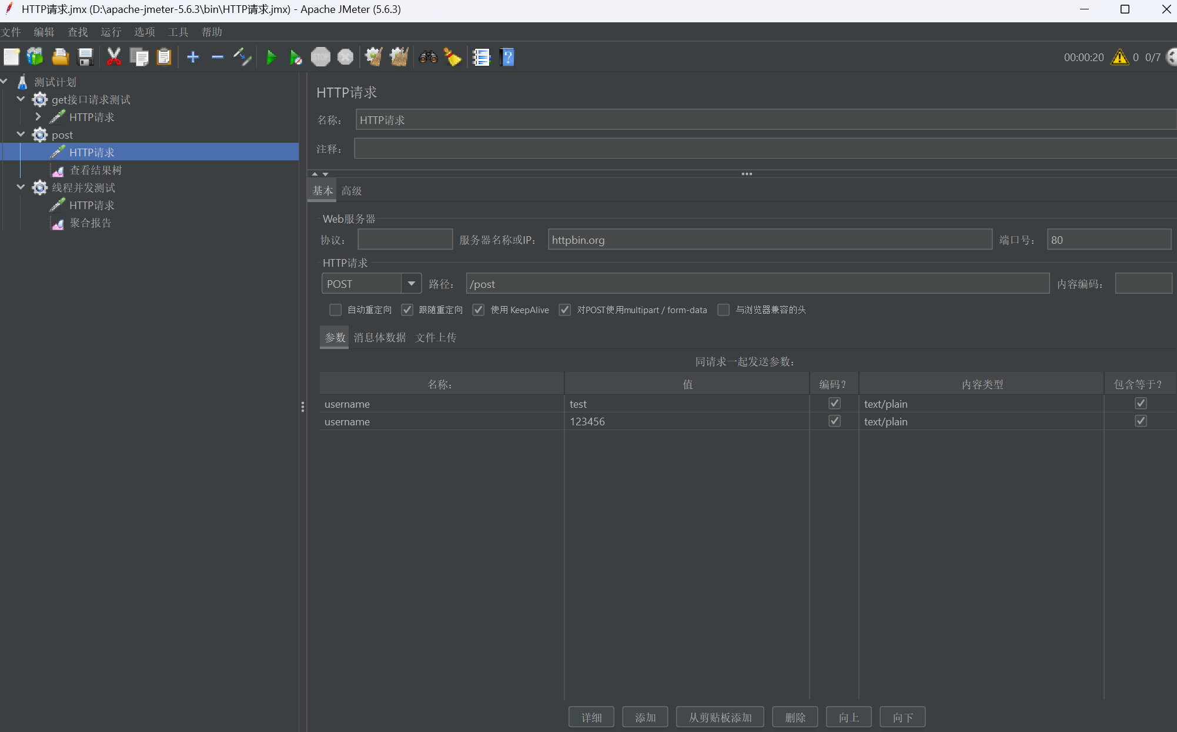Image resolution: width=1177 pixels, height=732 pixels.
Task: Click the Save test plan floppy icon
Action: point(85,57)
